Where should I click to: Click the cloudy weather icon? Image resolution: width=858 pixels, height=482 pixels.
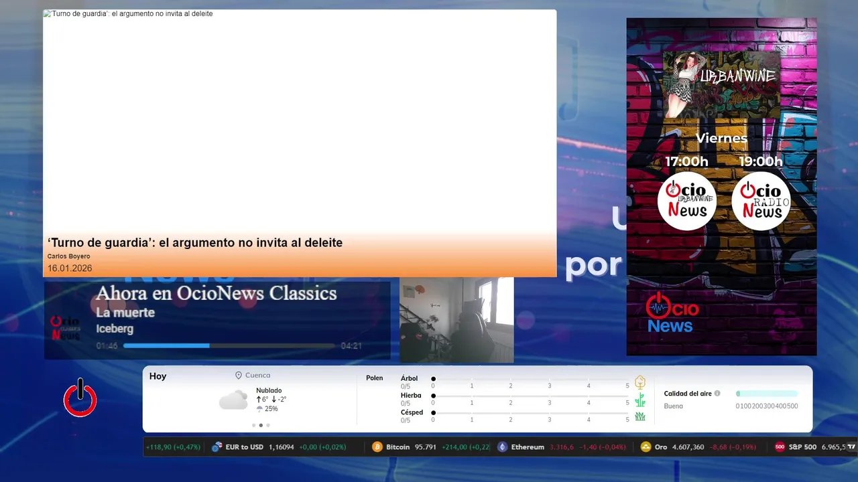[x=233, y=400]
